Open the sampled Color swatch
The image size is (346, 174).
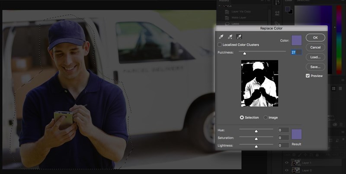click(297, 40)
